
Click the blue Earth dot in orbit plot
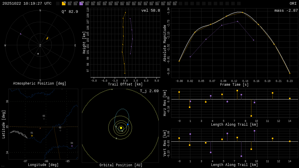pyautogui.click(x=128, y=125)
